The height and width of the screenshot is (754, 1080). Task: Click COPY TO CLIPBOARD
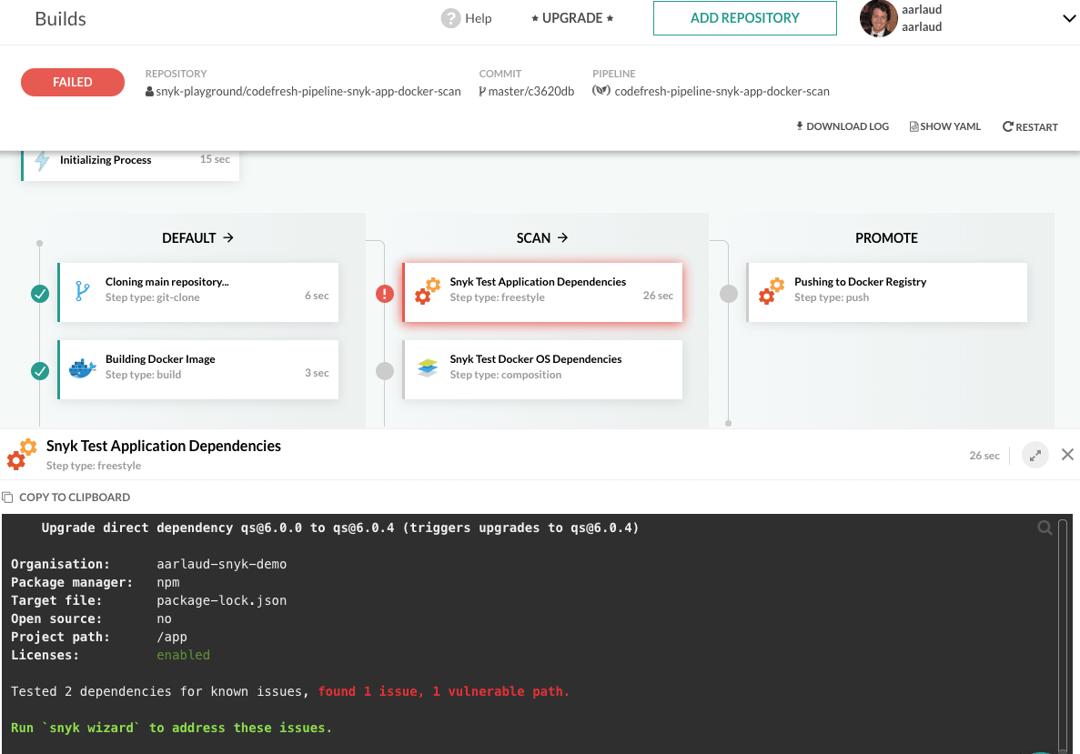(x=66, y=498)
